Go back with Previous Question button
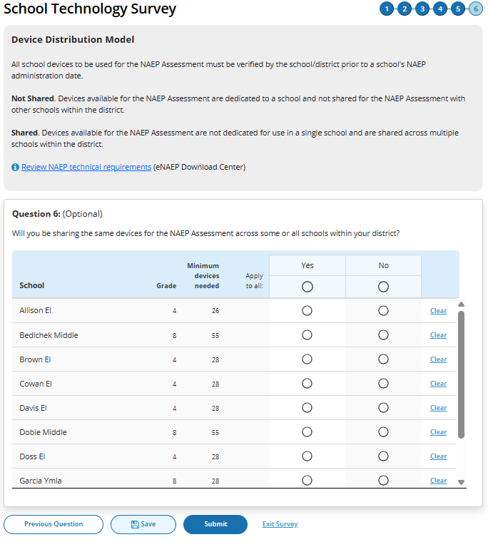 (x=54, y=524)
